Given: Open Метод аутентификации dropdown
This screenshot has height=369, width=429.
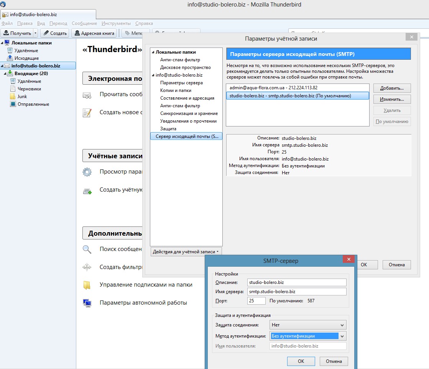Looking at the screenshot, I should tap(308, 336).
